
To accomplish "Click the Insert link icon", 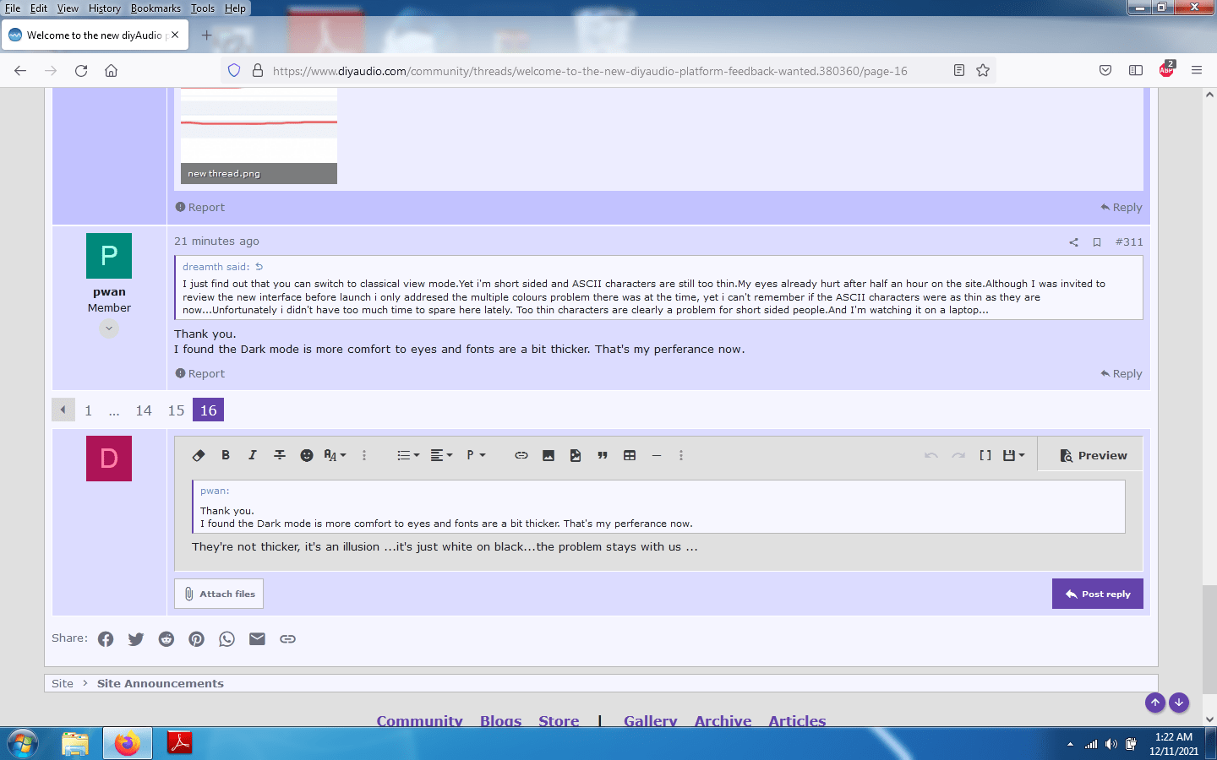I will pos(521,455).
